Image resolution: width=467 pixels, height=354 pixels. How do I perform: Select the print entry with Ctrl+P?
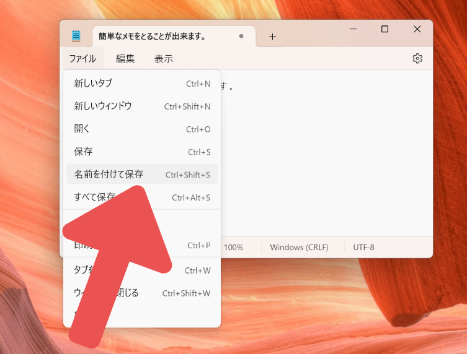[x=142, y=245]
